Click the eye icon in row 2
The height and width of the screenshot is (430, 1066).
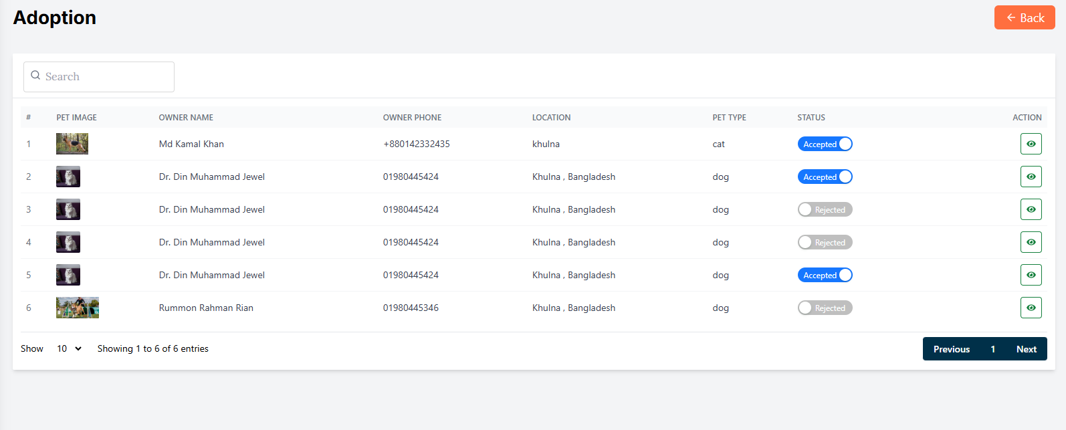[x=1031, y=177]
